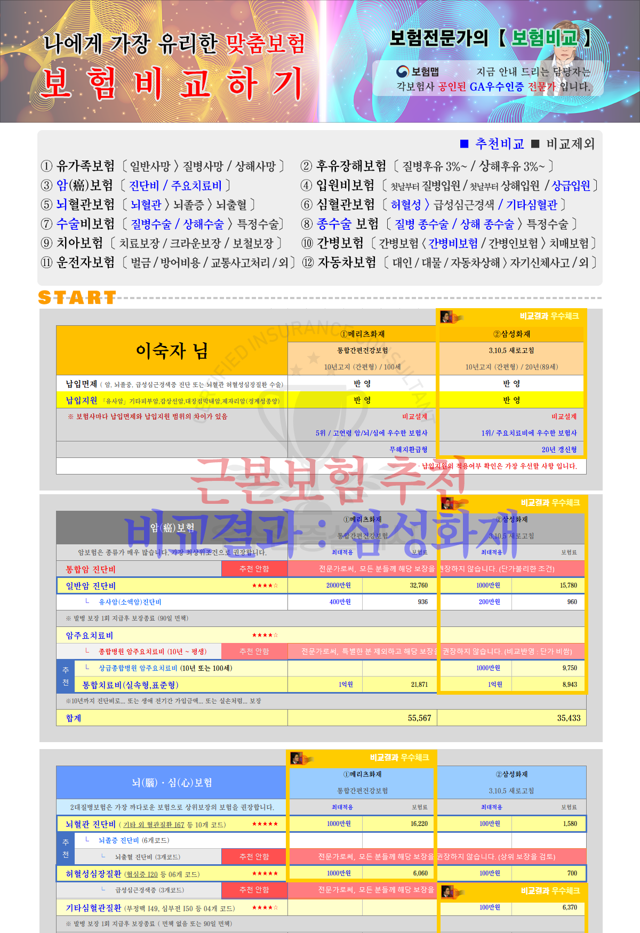This screenshot has height=933, width=640.
Task: Select ⑤ 뇌혈관보험 in the category list
Action: (x=78, y=205)
